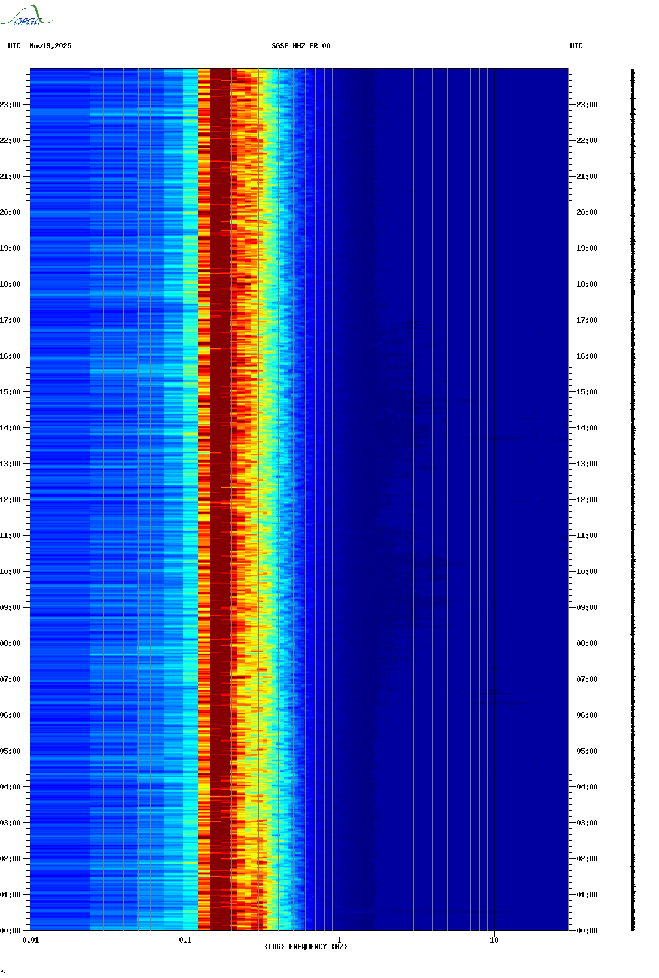Select the 18:00 tick on the right time axis

click(x=587, y=284)
